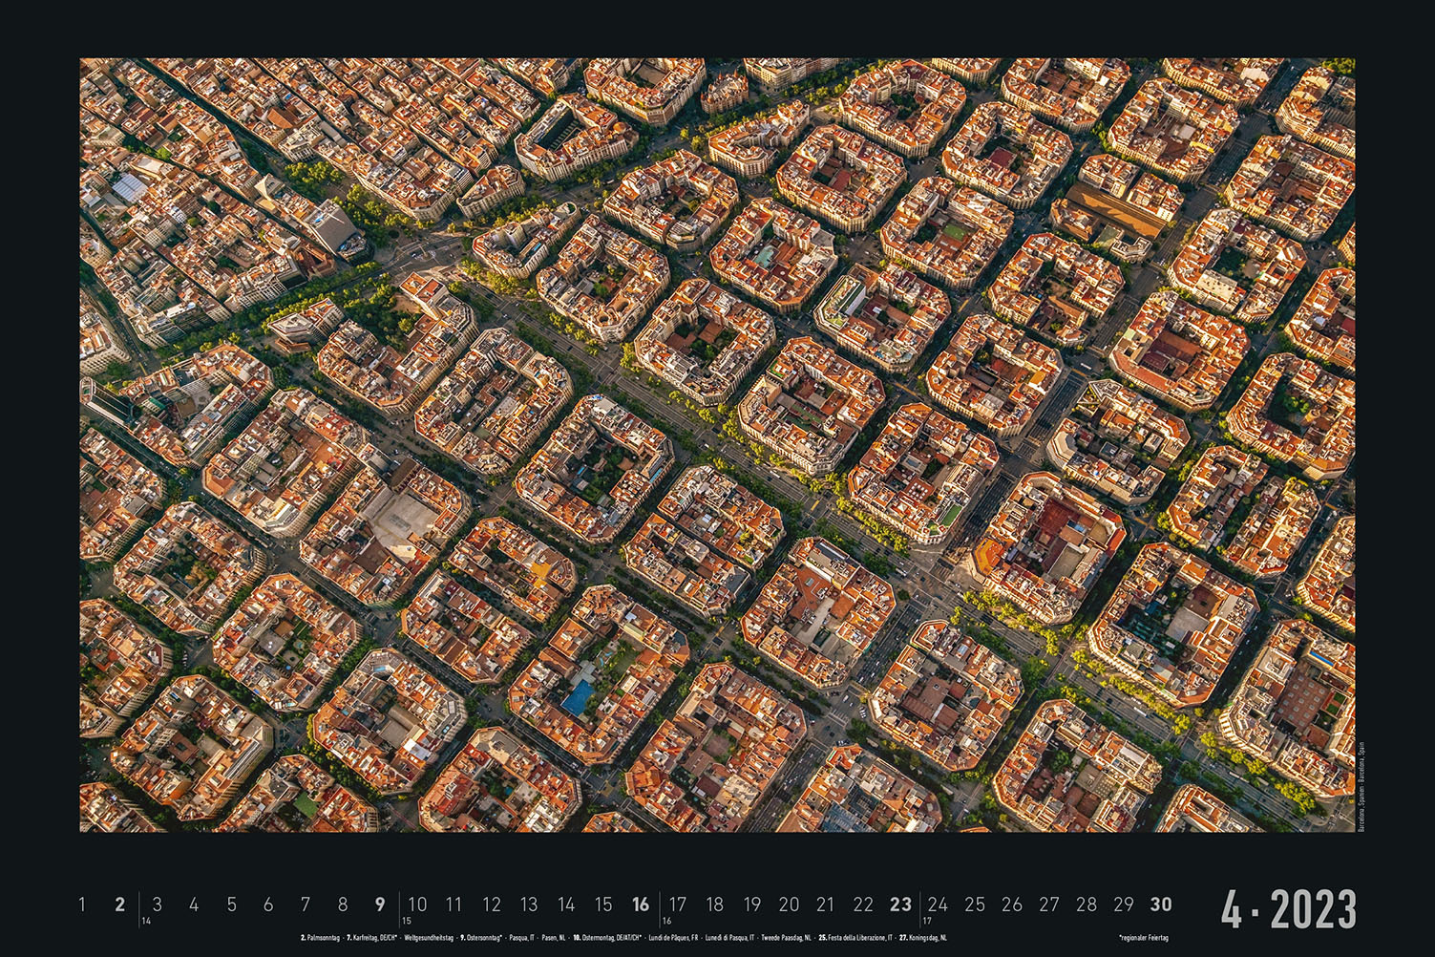The height and width of the screenshot is (957, 1435).
Task: Select day 20 in the calendar row
Action: pos(789,904)
